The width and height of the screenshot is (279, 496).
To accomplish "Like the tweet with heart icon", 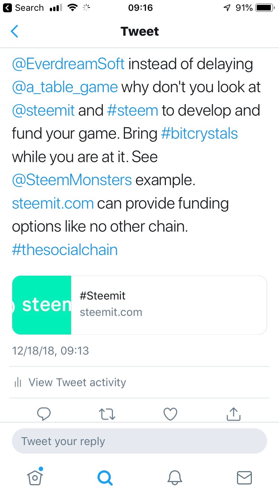I will [x=170, y=414].
